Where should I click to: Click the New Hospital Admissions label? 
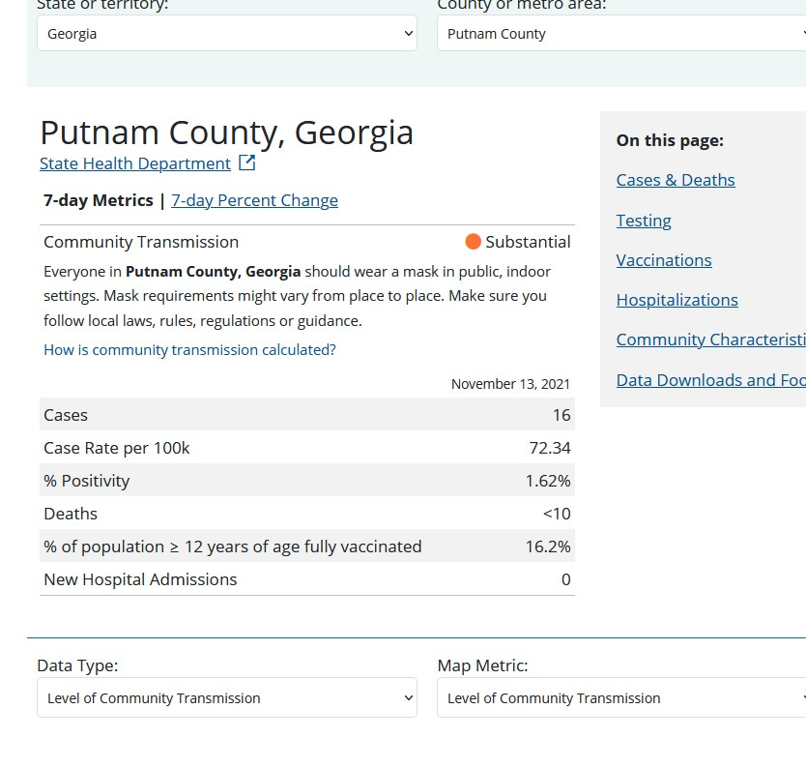[140, 579]
